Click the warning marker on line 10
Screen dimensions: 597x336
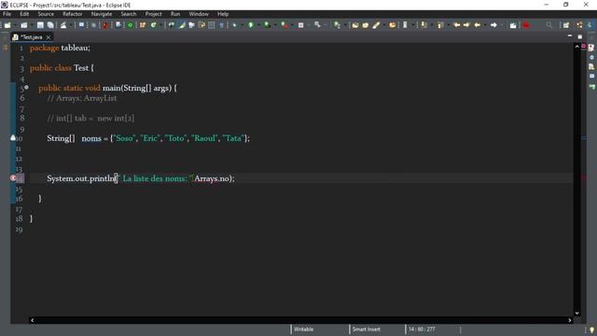tap(13, 138)
